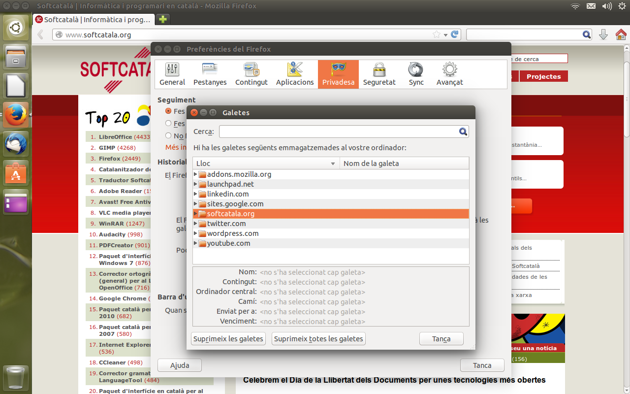Click Ubuntu Dash home icon
This screenshot has width=630, height=394.
coord(16,28)
